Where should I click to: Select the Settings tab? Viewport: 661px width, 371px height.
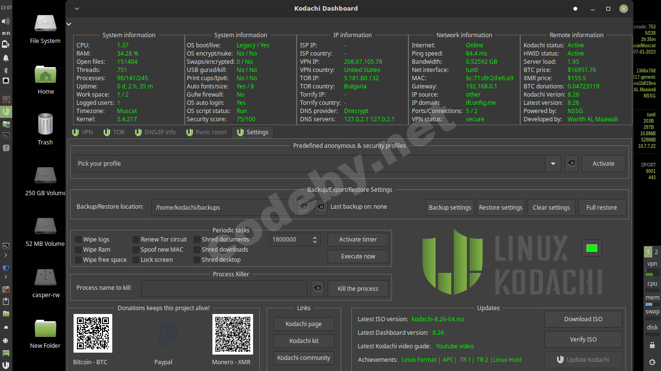coord(253,132)
